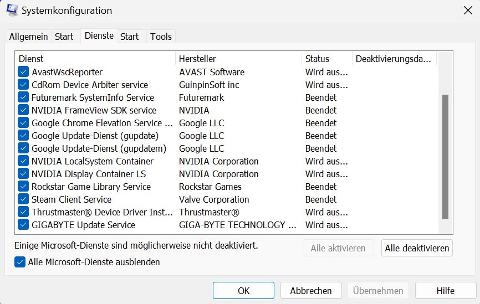This screenshot has height=304, width=480.
Task: Click the services list vertical scrollbar
Action: point(445,157)
